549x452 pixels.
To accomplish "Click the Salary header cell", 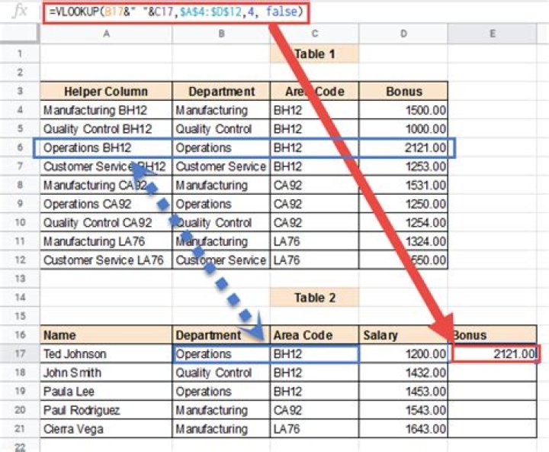I will point(403,335).
